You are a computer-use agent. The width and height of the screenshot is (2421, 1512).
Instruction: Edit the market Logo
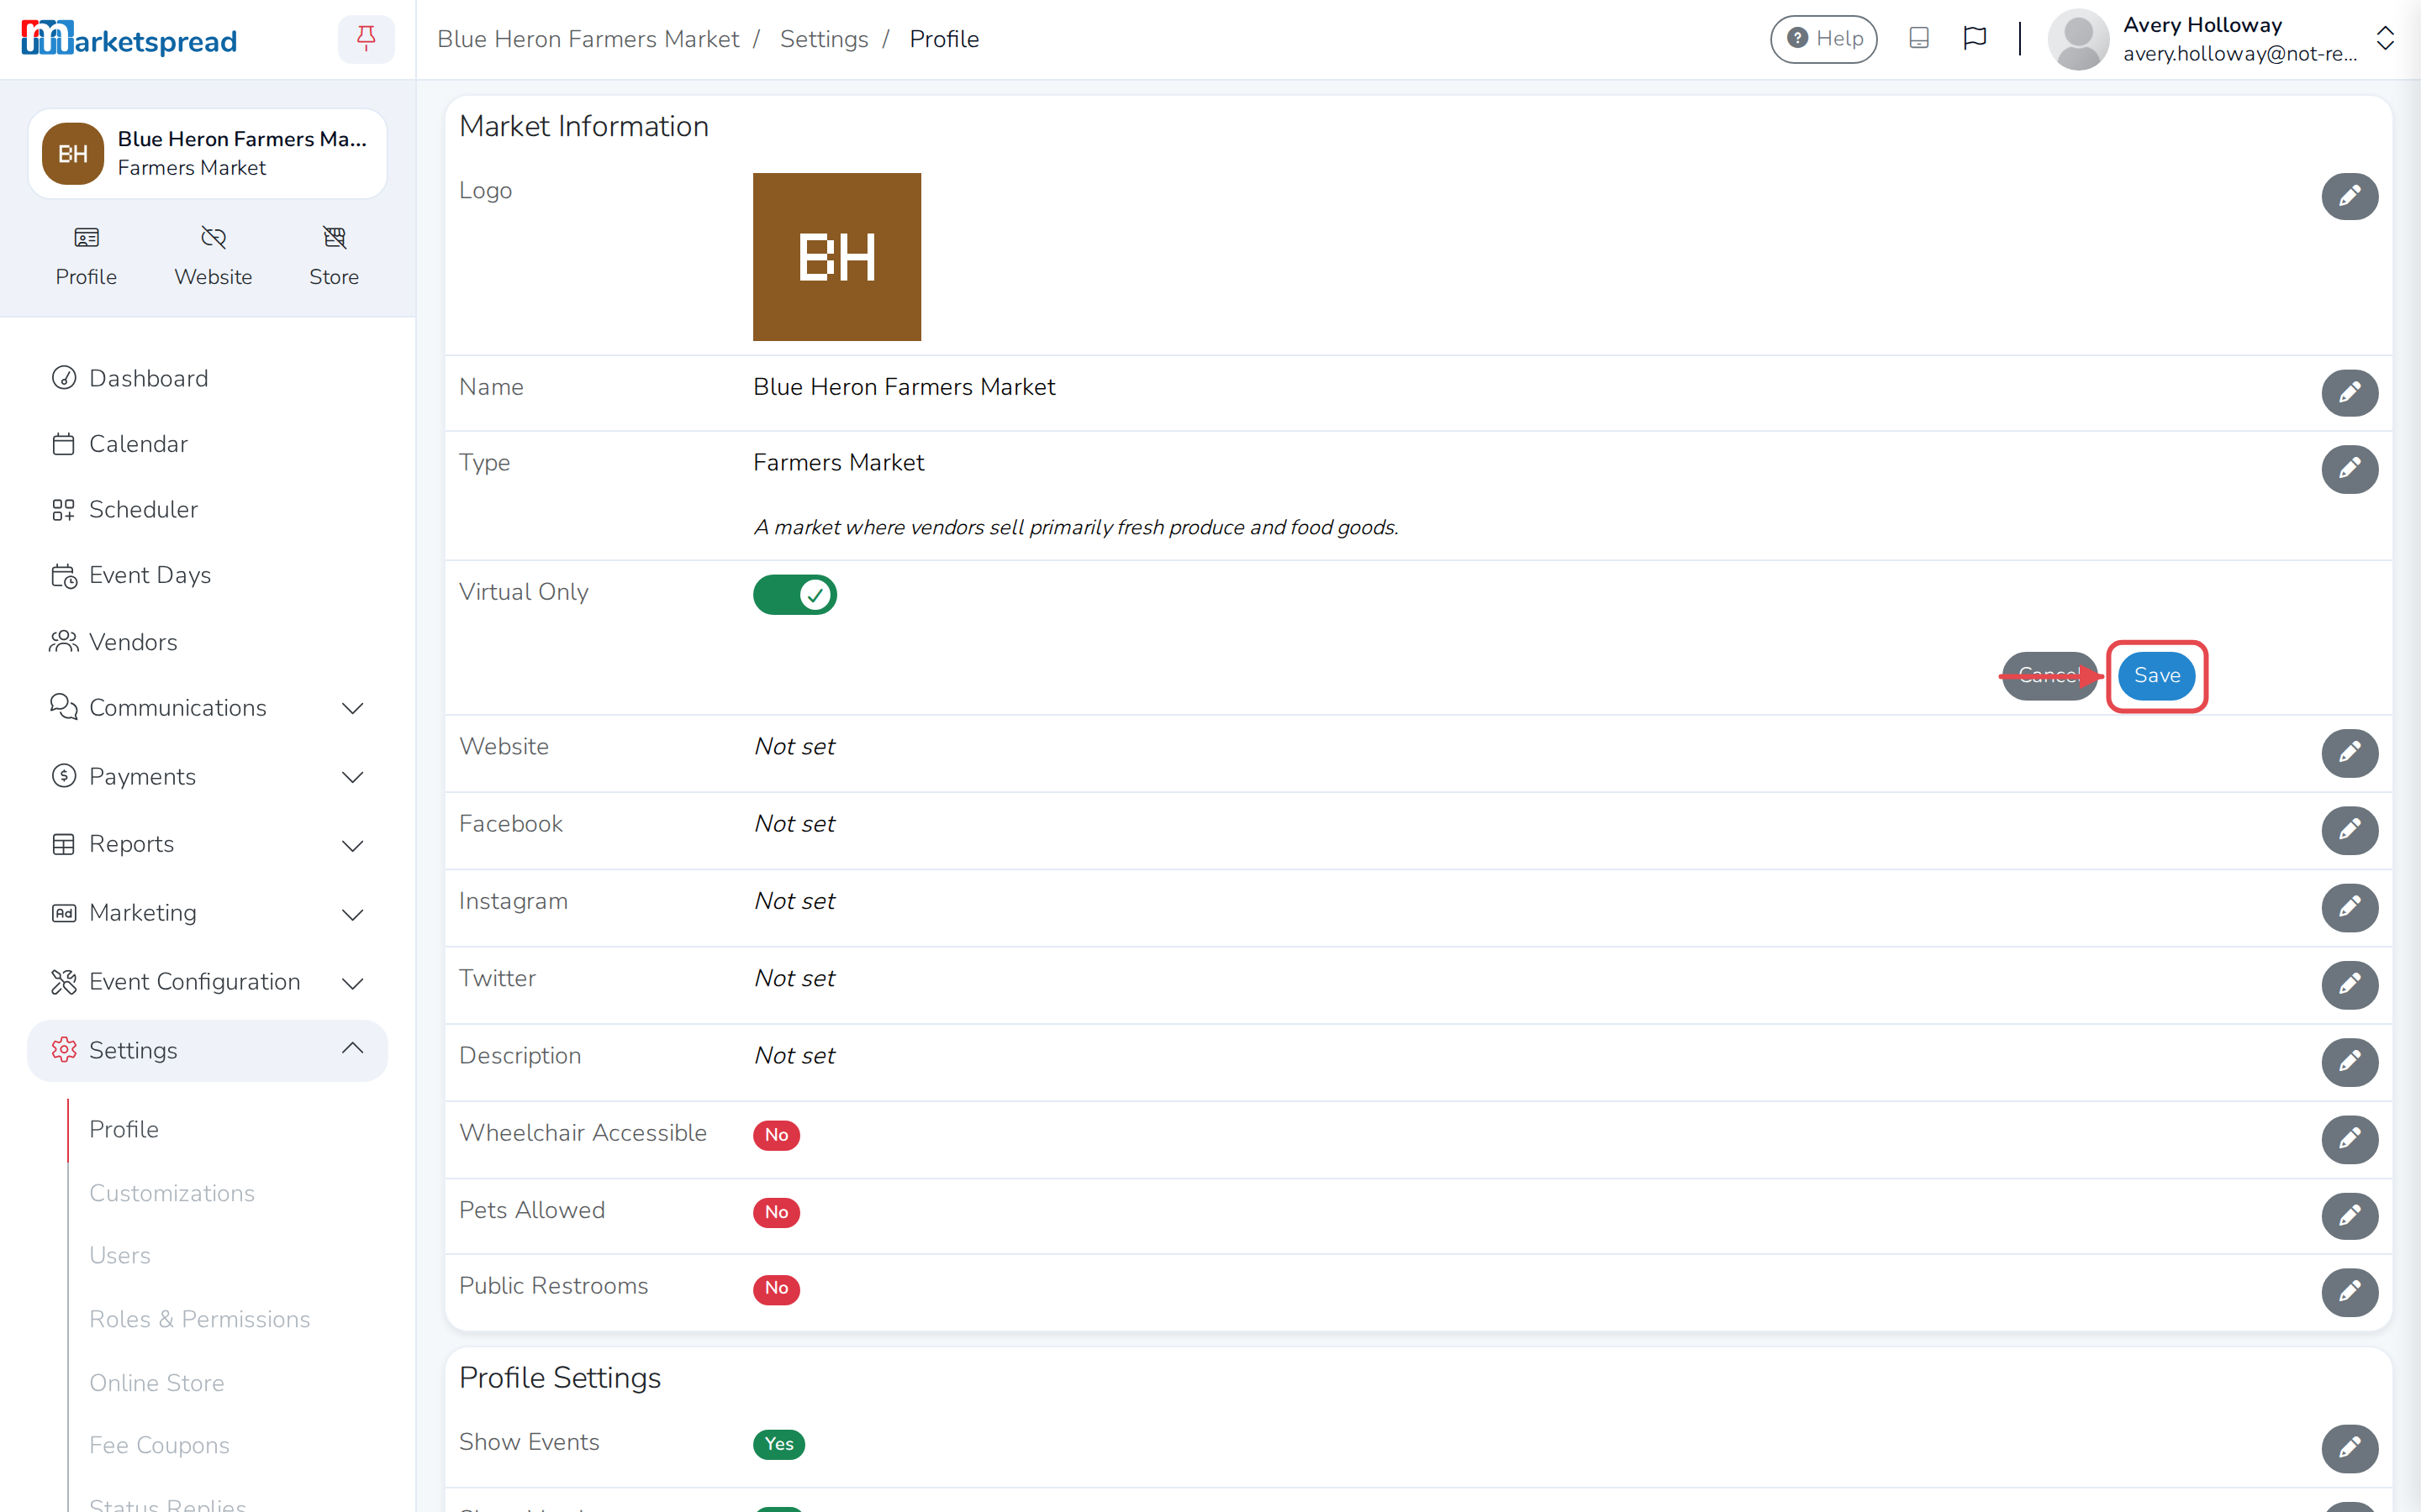tap(2349, 196)
